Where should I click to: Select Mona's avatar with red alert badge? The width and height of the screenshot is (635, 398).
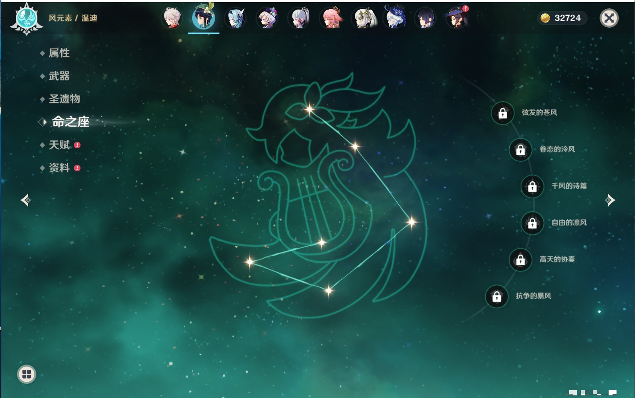point(457,18)
